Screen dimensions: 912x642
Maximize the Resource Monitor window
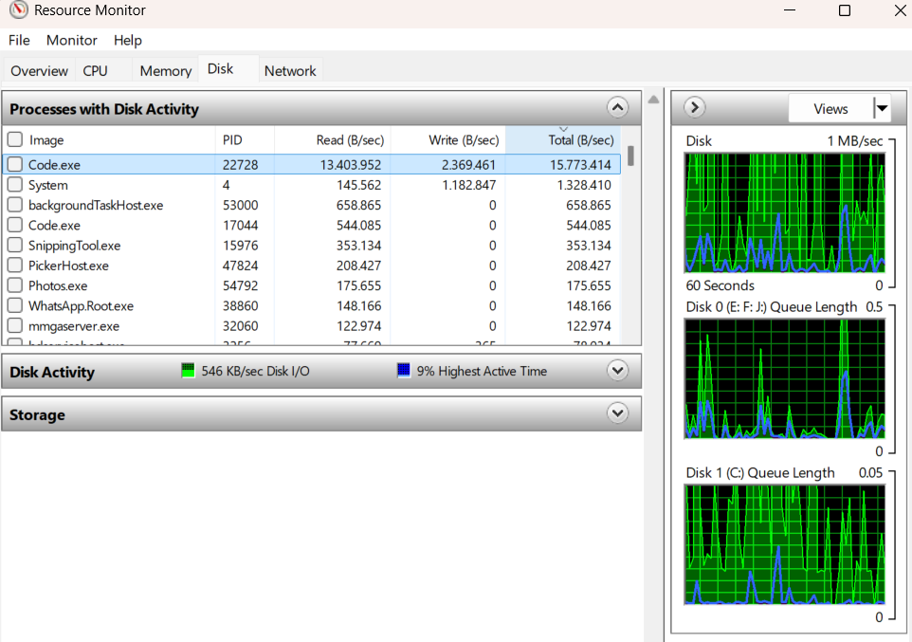click(x=844, y=10)
